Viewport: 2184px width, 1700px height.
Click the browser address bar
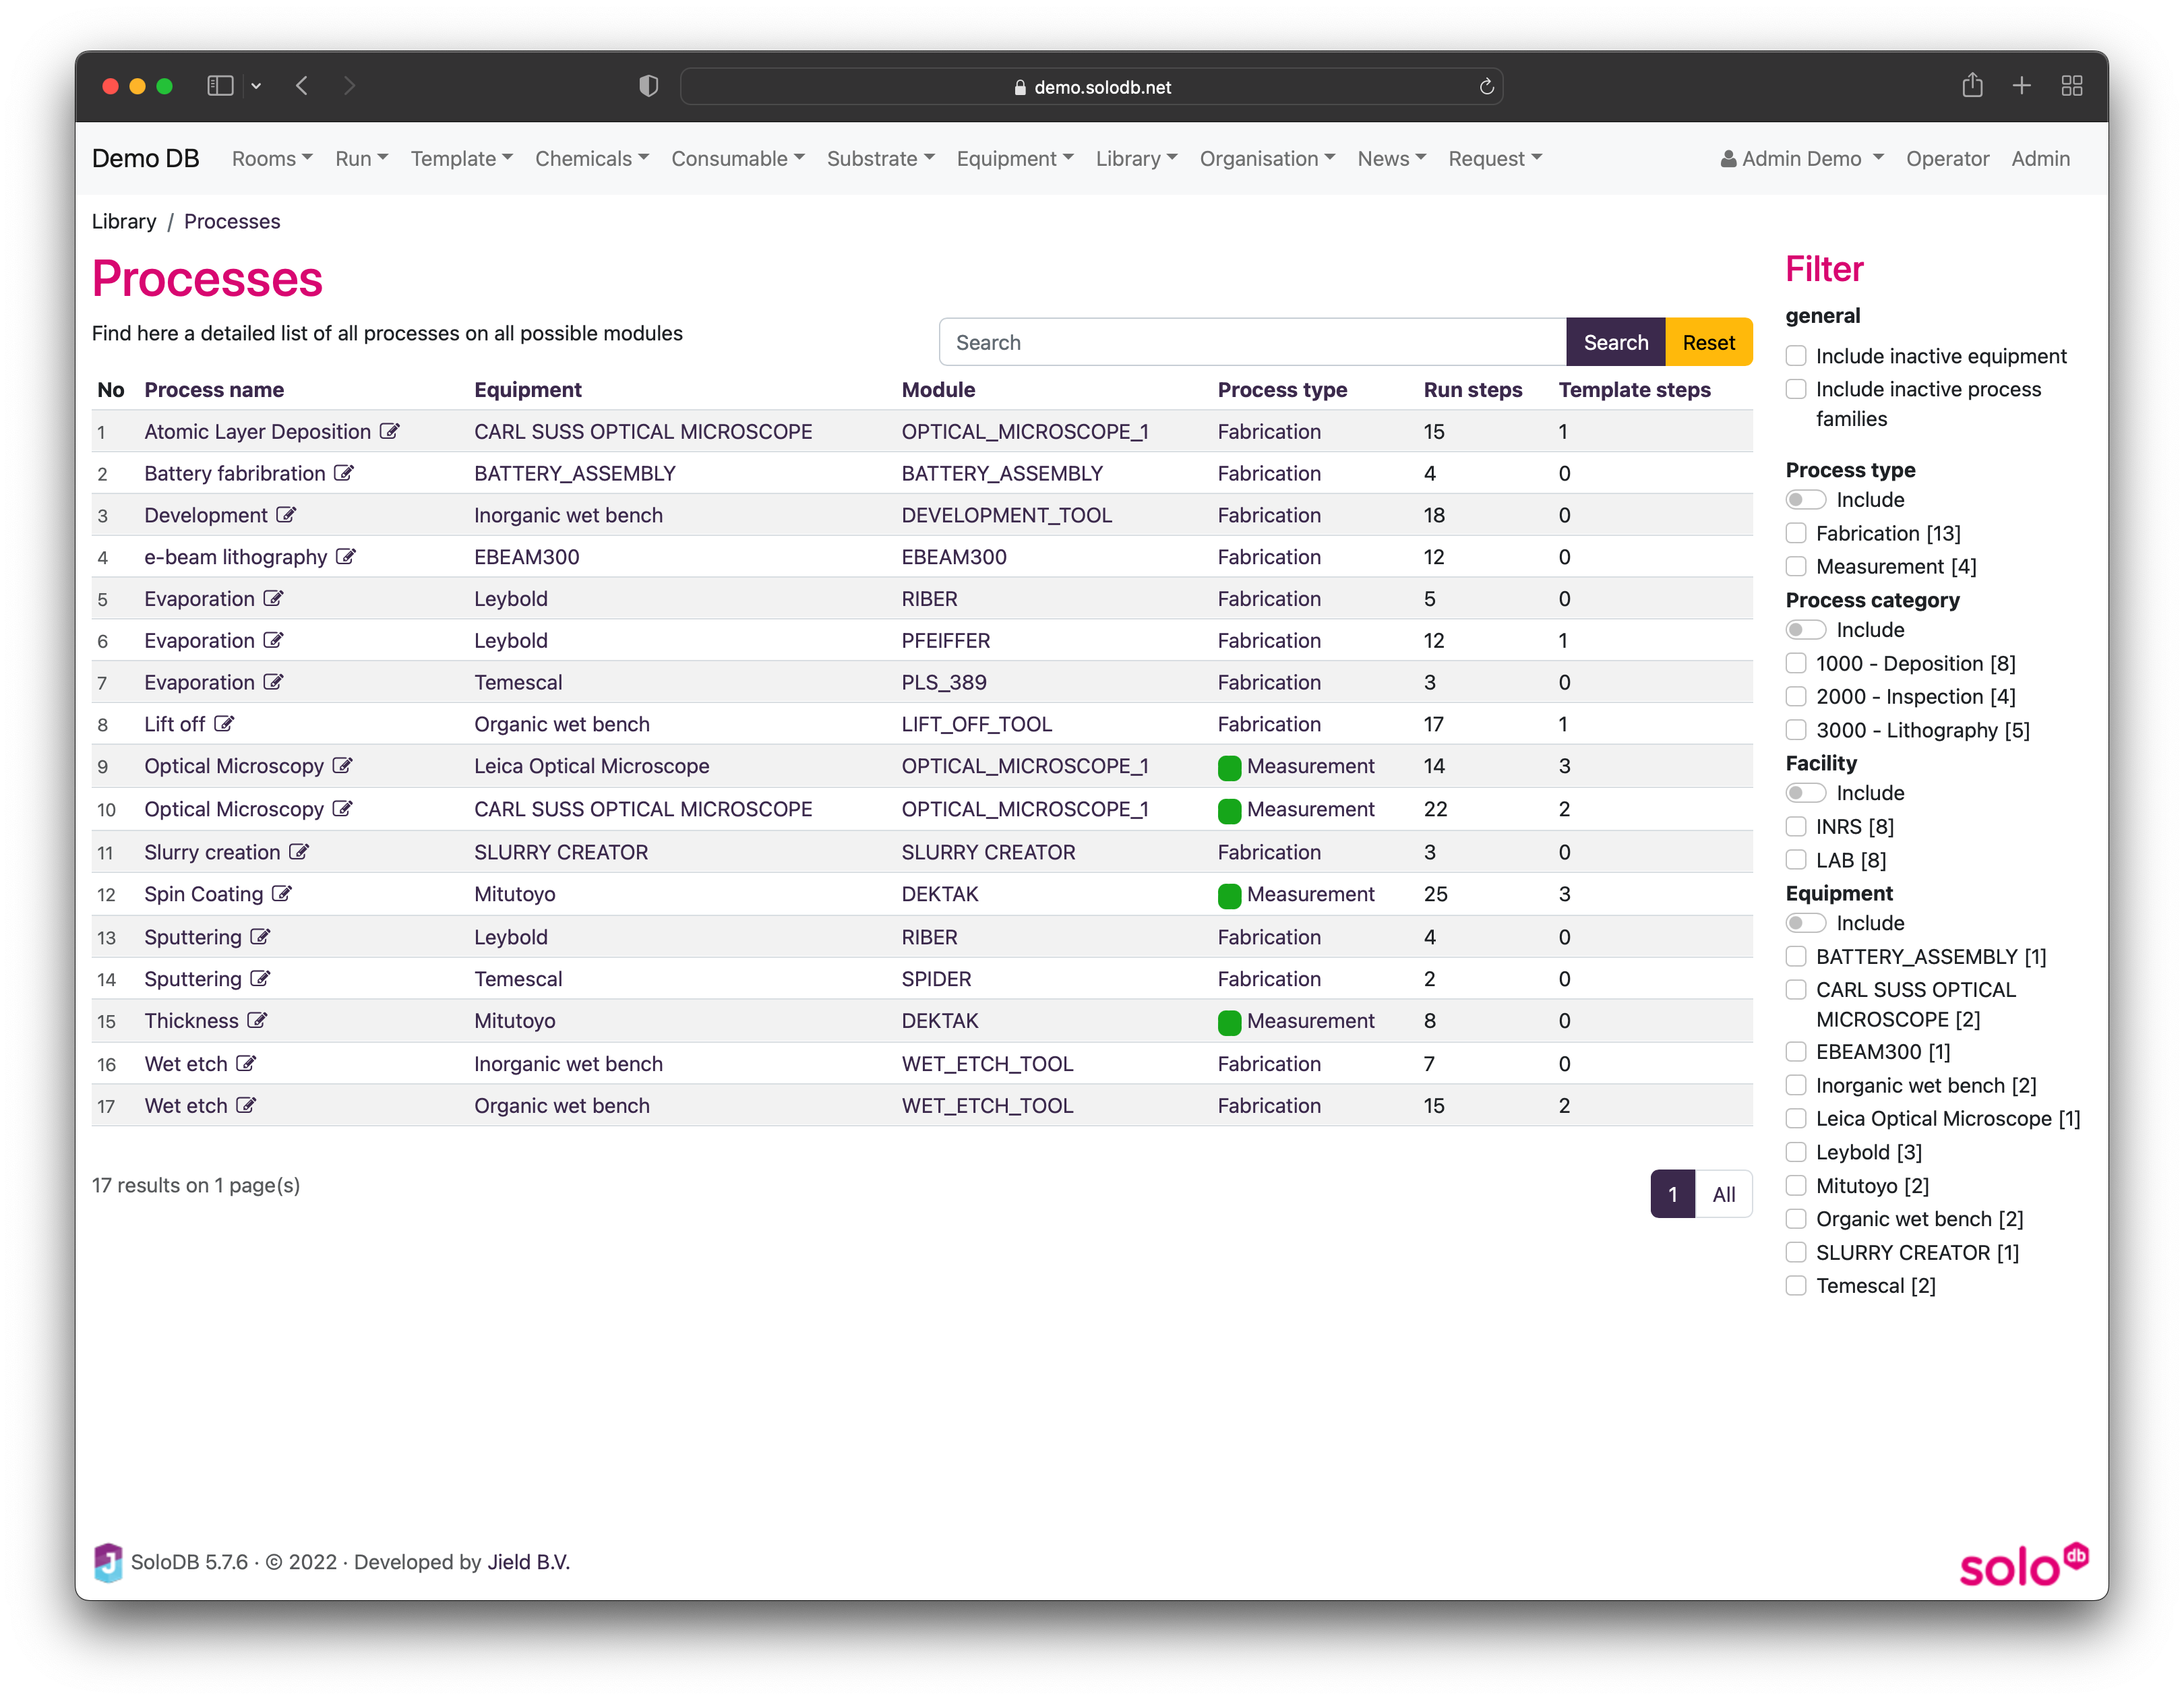point(1091,87)
